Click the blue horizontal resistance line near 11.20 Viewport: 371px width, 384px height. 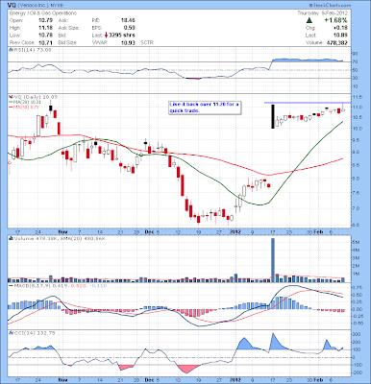[308, 103]
